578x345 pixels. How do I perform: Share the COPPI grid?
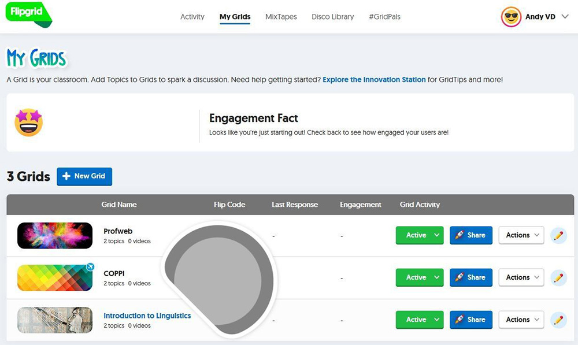click(470, 277)
